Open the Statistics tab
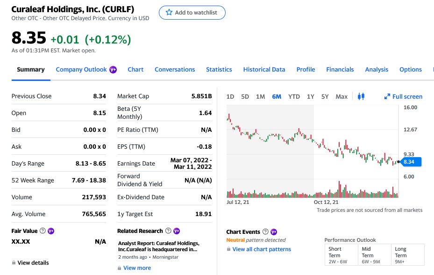 219,70
